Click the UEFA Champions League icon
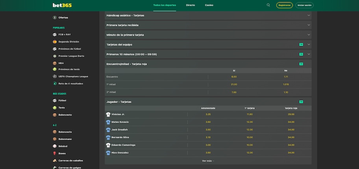 click(55, 77)
